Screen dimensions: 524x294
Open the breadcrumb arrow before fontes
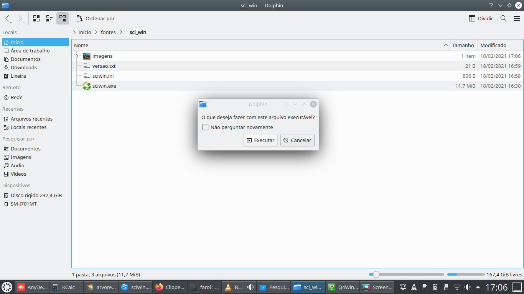point(96,32)
